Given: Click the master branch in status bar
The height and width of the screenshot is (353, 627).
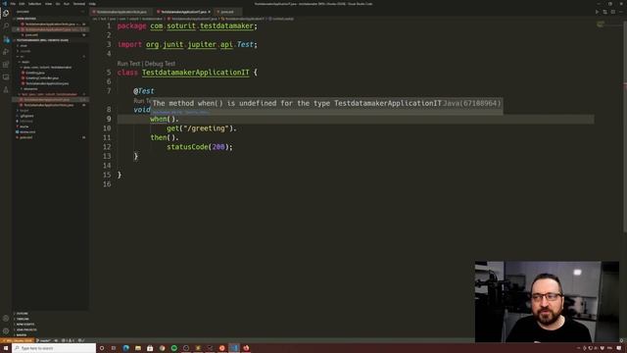Looking at the screenshot, I should (x=44, y=340).
